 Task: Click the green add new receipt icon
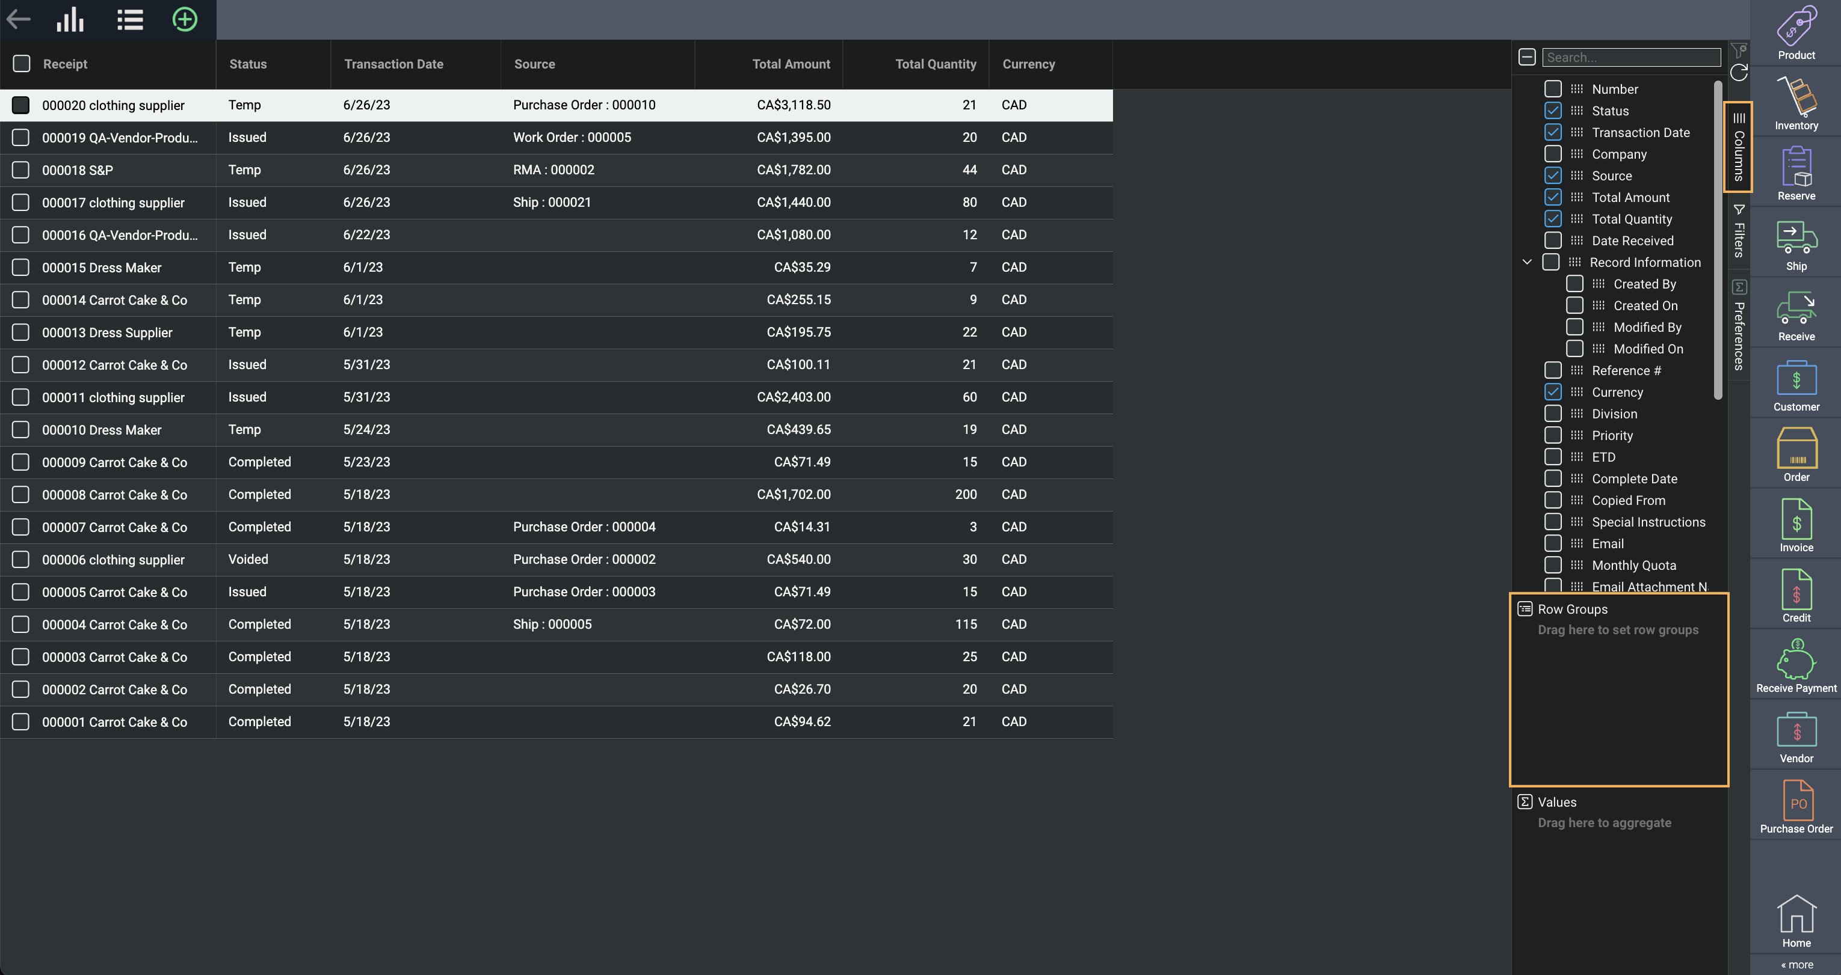pos(184,19)
